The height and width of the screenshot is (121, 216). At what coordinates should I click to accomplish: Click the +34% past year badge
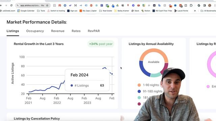(101, 44)
